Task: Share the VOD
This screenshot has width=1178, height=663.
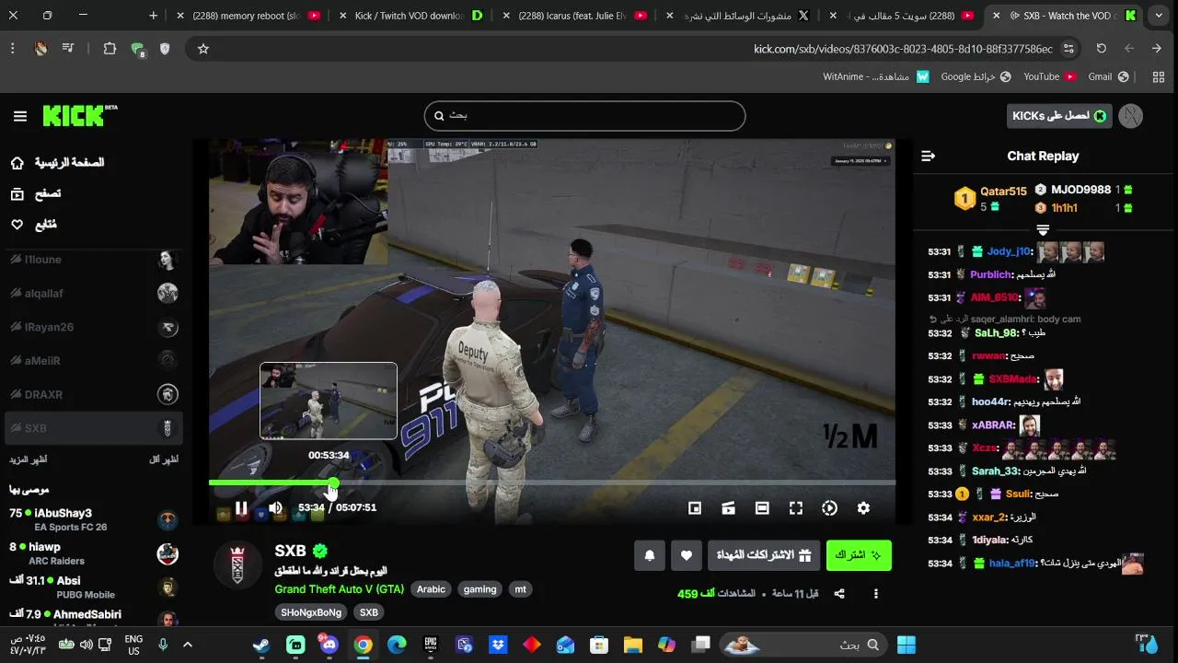Action: click(x=839, y=594)
